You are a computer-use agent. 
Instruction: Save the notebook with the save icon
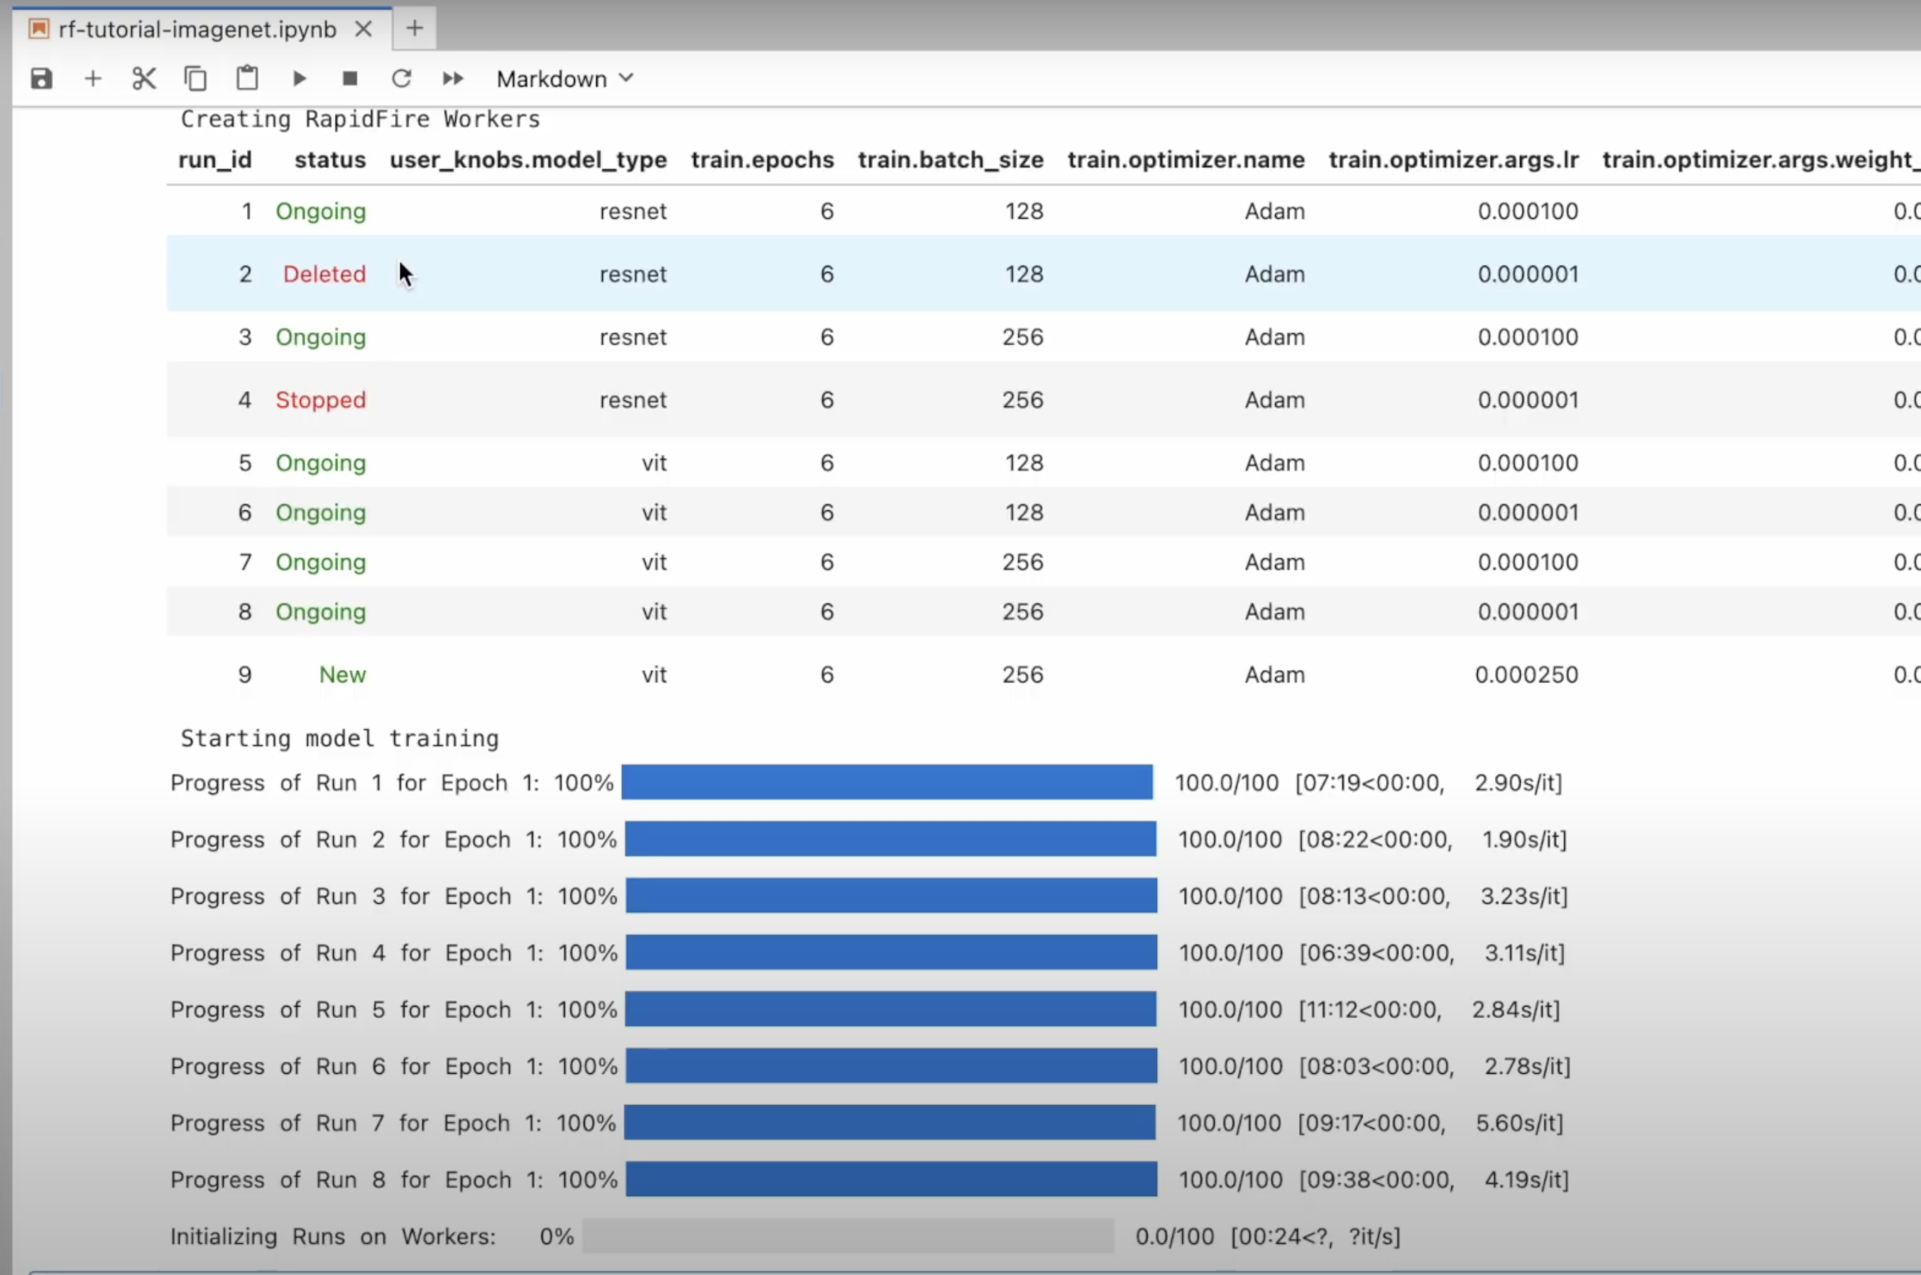[x=41, y=79]
